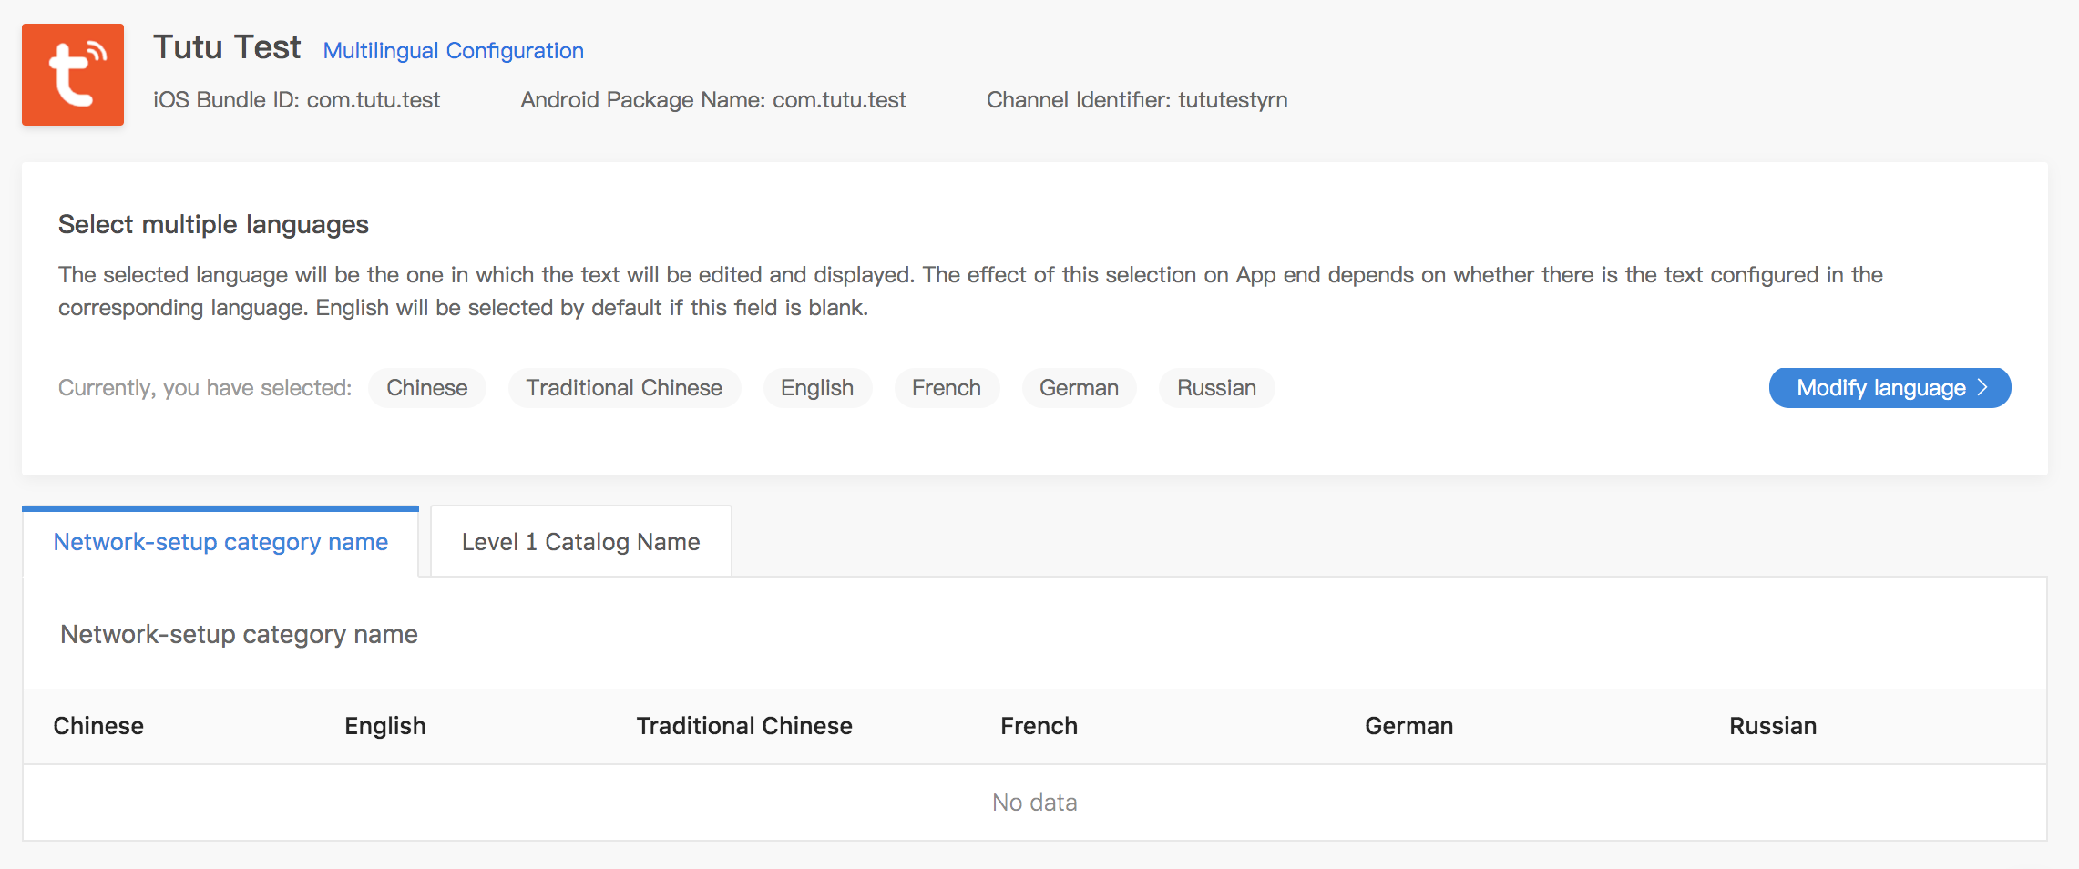This screenshot has height=869, width=2079.
Task: Click the English table column header
Action: pyautogui.click(x=385, y=726)
